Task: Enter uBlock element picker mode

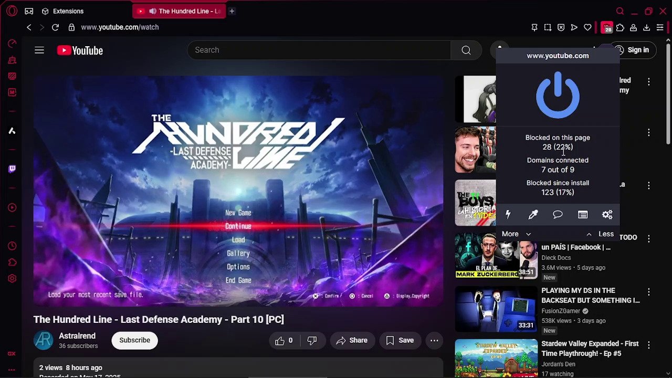Action: pos(533,214)
